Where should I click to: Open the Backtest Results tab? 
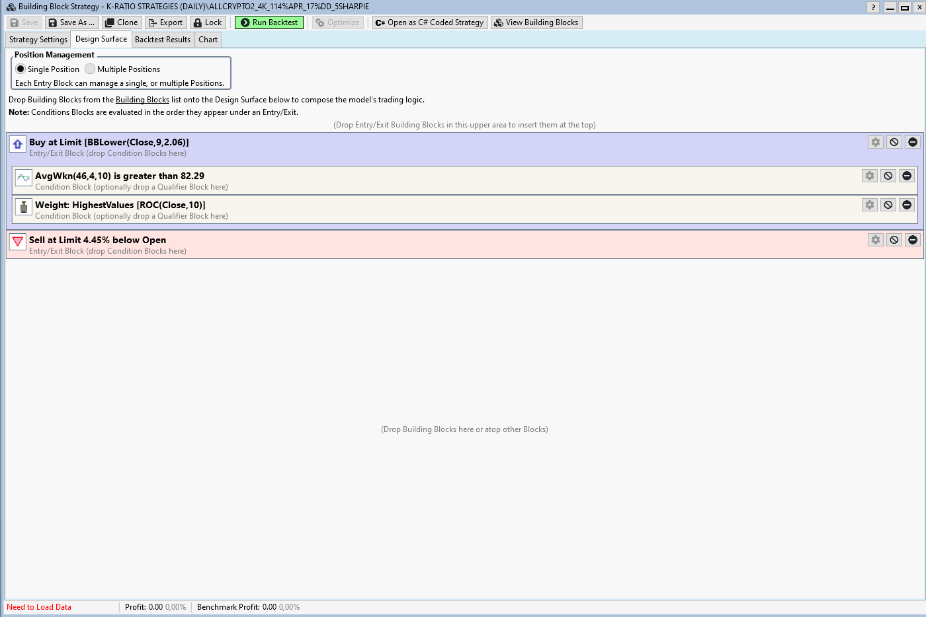(x=163, y=40)
